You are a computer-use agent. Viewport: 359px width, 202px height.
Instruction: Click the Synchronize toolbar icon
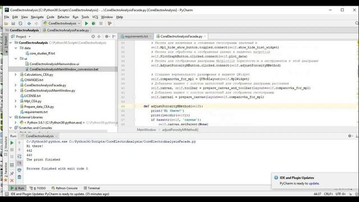(x=20, y=24)
